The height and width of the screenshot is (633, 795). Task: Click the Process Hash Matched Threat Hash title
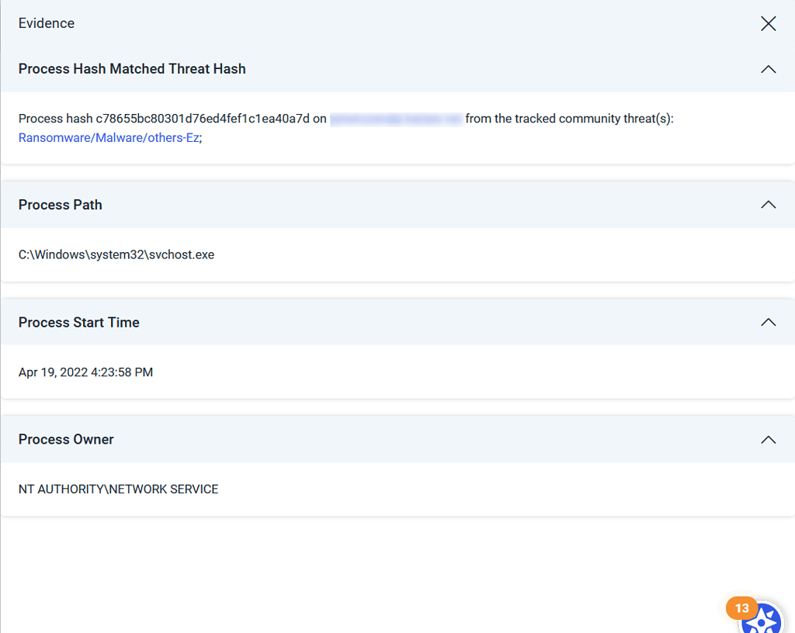(x=132, y=69)
